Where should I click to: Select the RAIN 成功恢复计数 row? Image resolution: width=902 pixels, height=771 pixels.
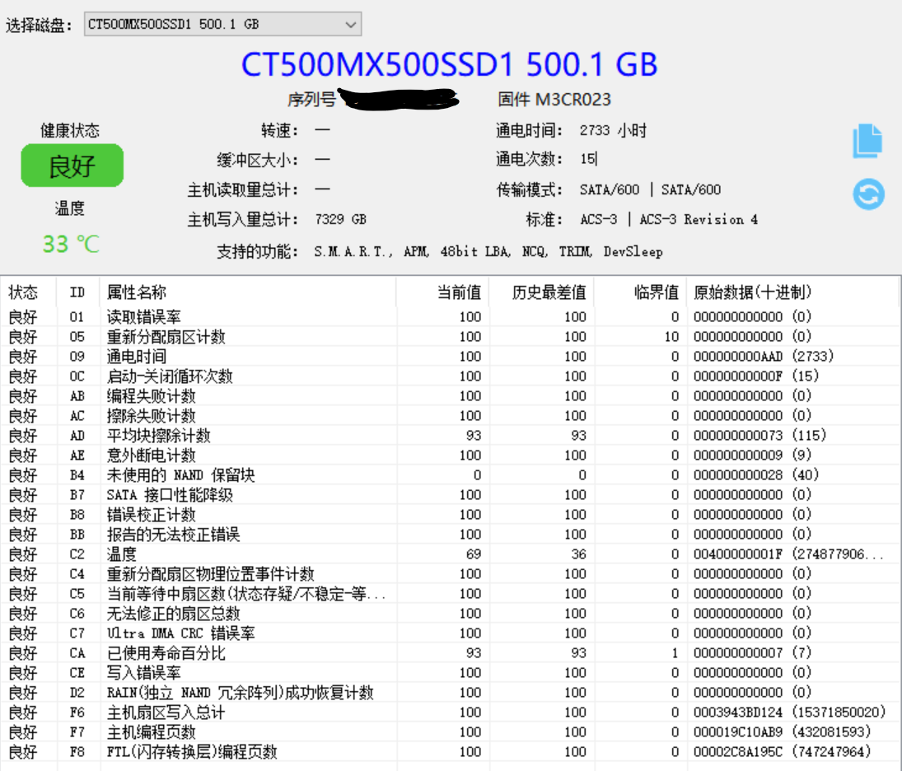pos(449,692)
